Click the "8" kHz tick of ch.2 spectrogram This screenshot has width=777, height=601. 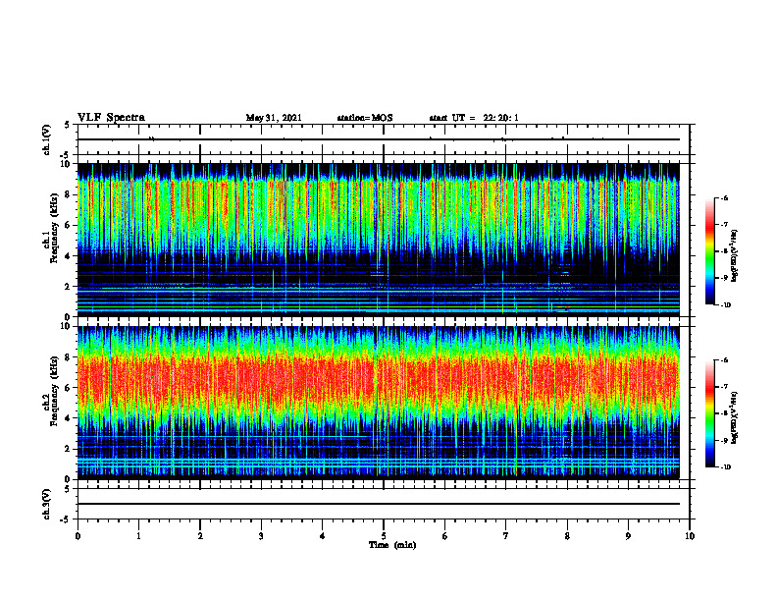click(x=69, y=357)
